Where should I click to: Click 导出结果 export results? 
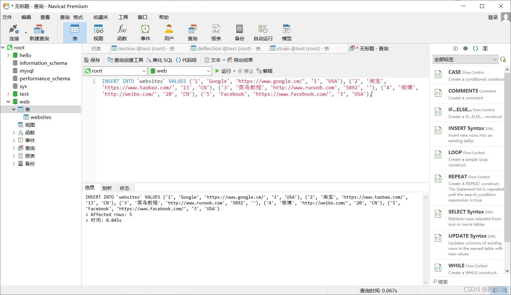pyautogui.click(x=240, y=60)
